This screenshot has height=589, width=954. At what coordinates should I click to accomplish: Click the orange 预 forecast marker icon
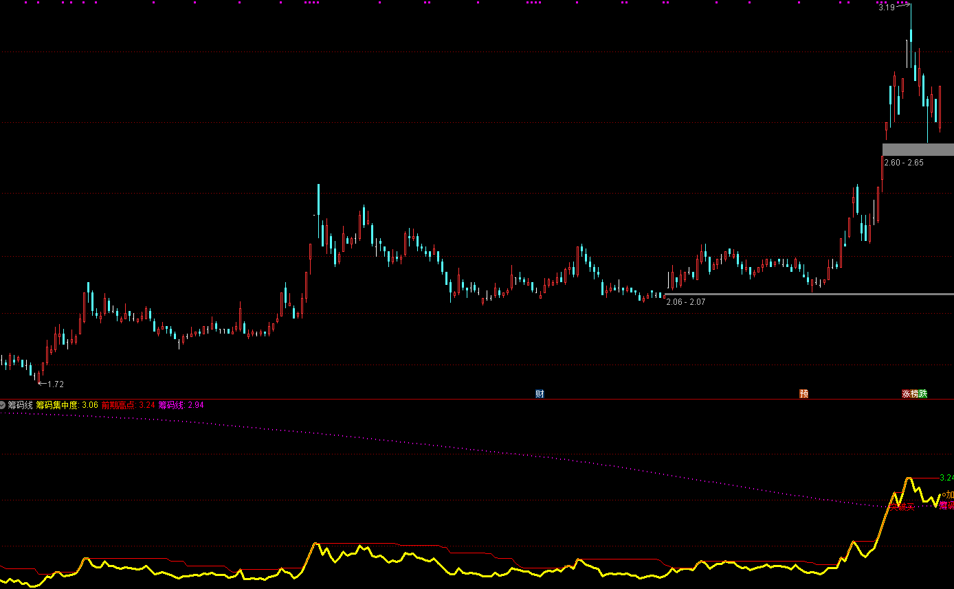(803, 394)
